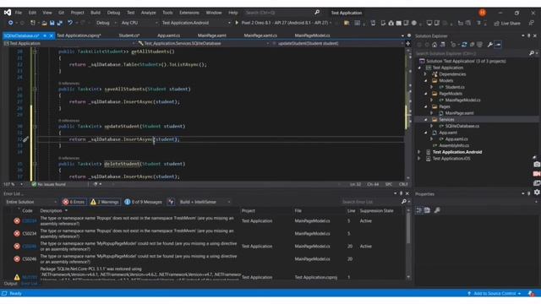Click the editor vertical scrollbar
This screenshot has height=304, width=541.
pos(408,113)
